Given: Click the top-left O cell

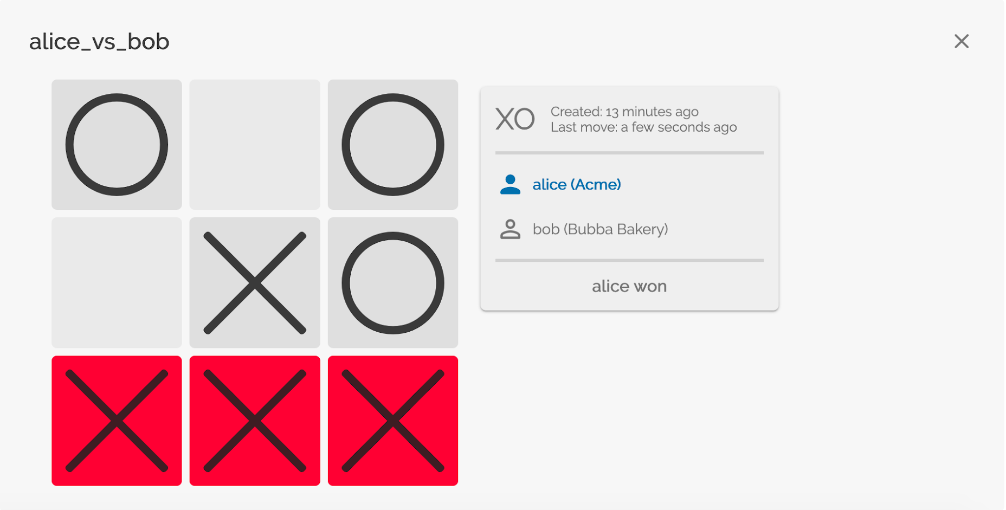Looking at the screenshot, I should click(117, 145).
